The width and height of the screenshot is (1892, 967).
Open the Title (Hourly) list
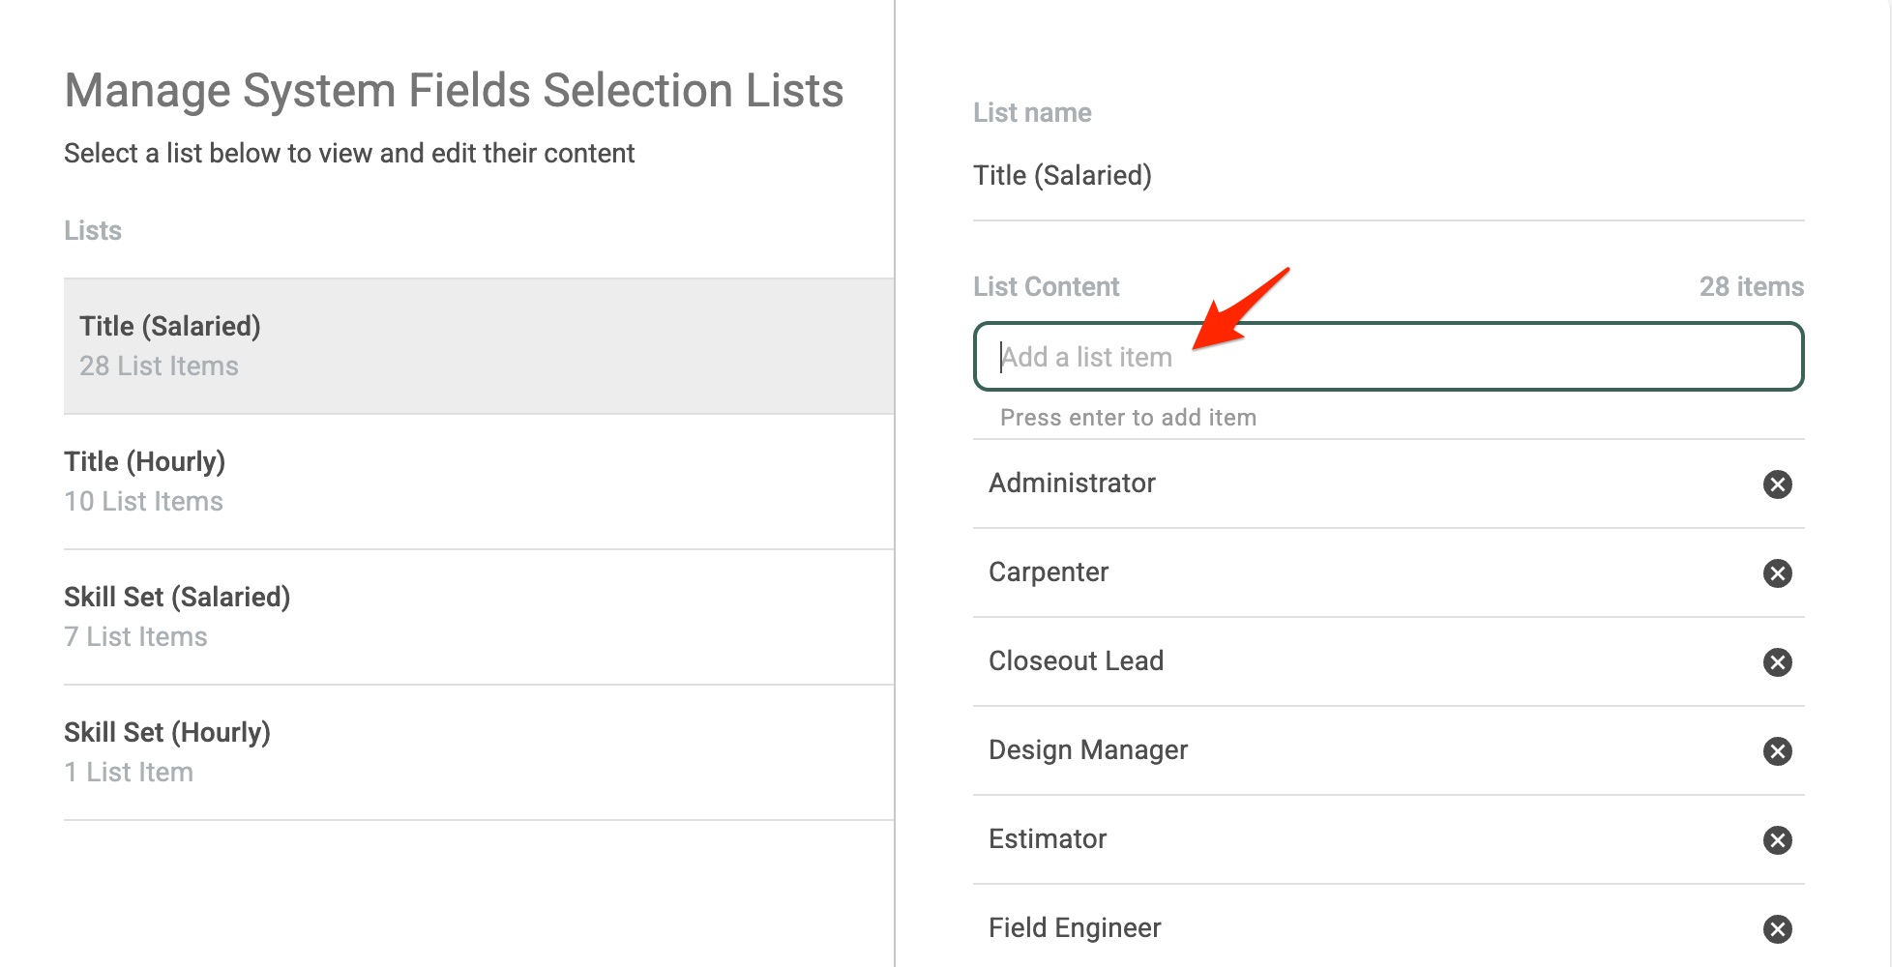(478, 482)
